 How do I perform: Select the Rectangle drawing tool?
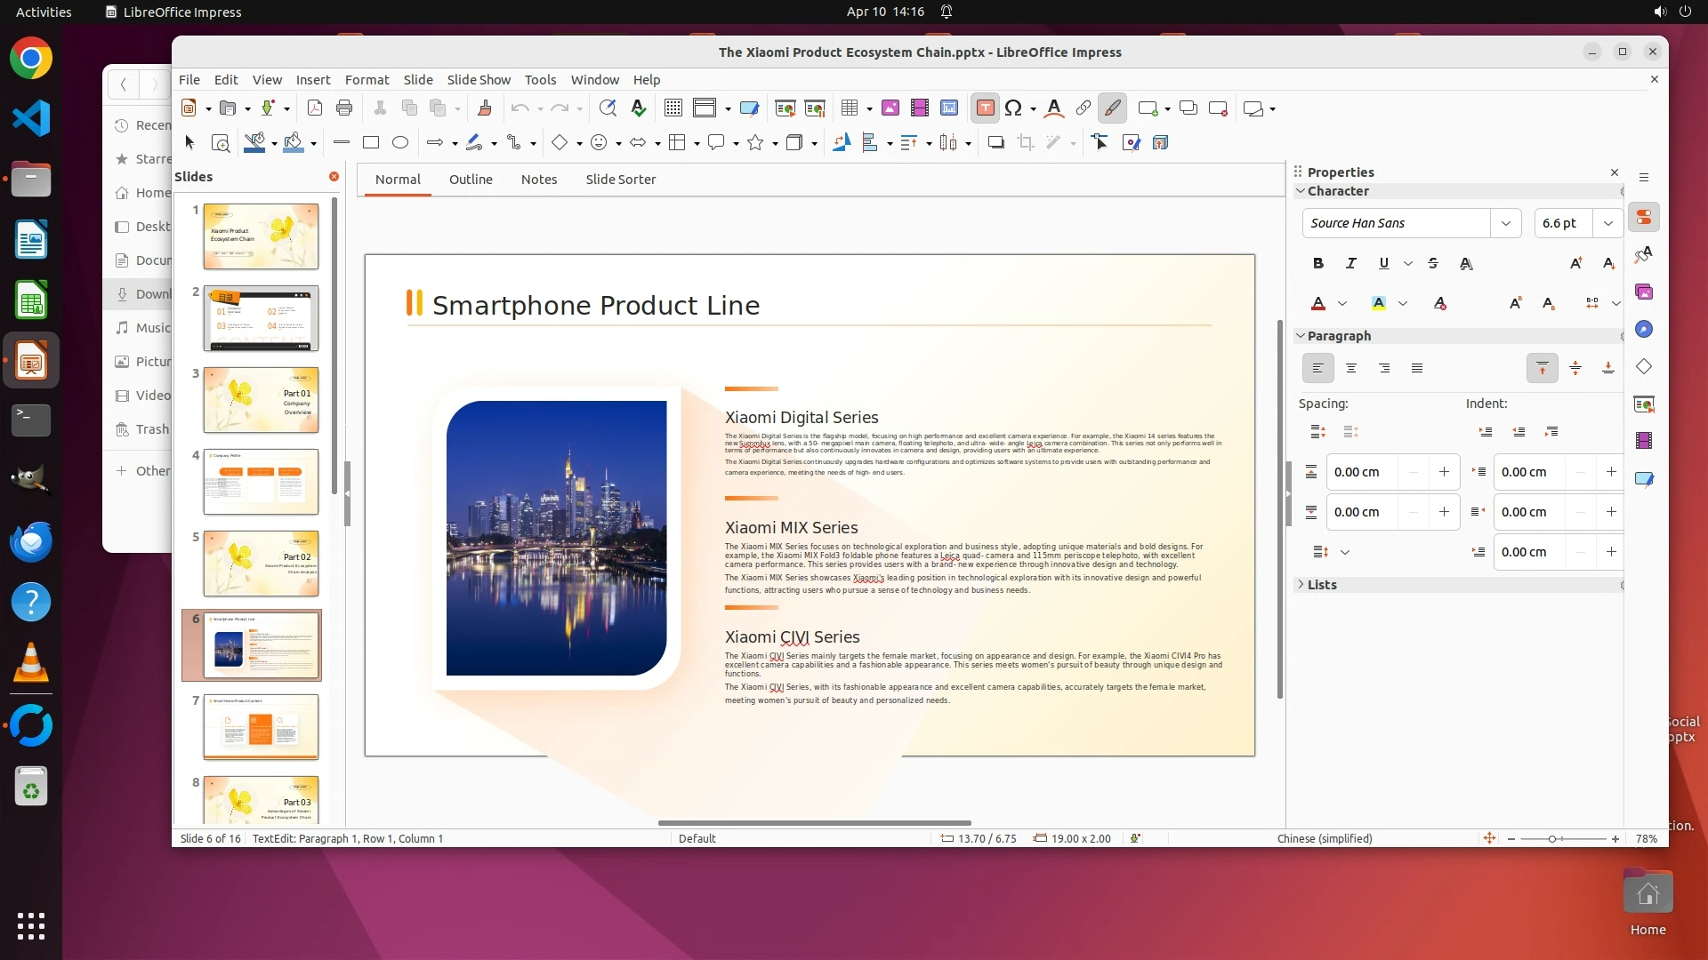coord(371,142)
